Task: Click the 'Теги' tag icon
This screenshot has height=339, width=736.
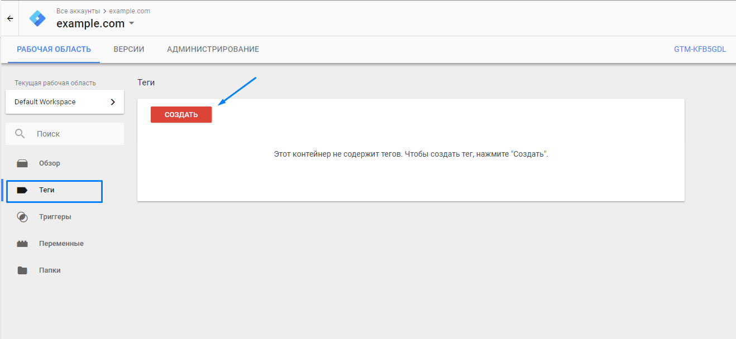Action: pos(22,190)
